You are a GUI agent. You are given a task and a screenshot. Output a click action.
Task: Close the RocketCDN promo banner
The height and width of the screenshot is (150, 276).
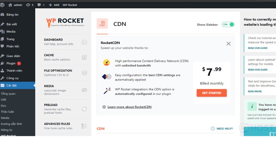click(229, 44)
